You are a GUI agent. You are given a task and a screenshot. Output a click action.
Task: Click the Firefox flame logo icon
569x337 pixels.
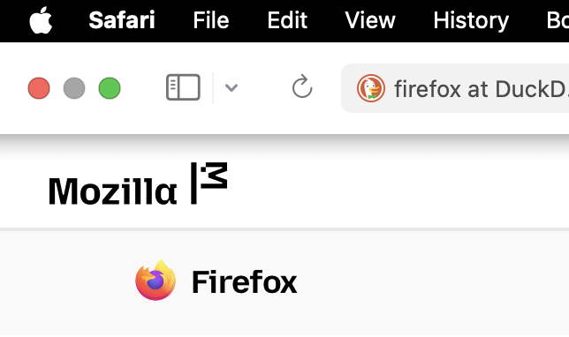click(156, 281)
